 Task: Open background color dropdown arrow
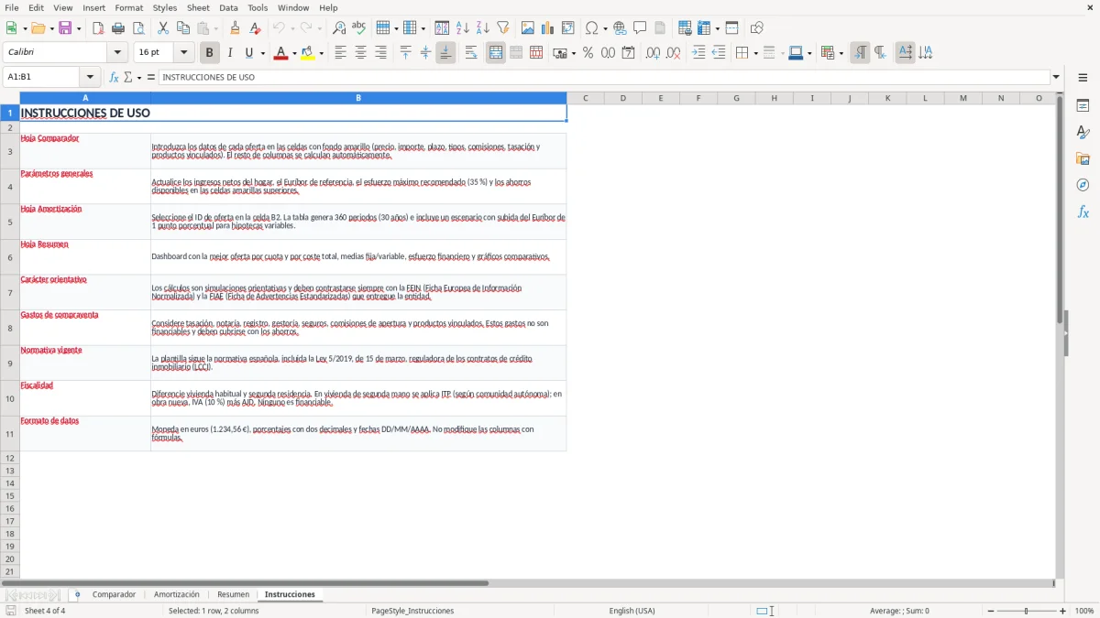pyautogui.click(x=321, y=53)
